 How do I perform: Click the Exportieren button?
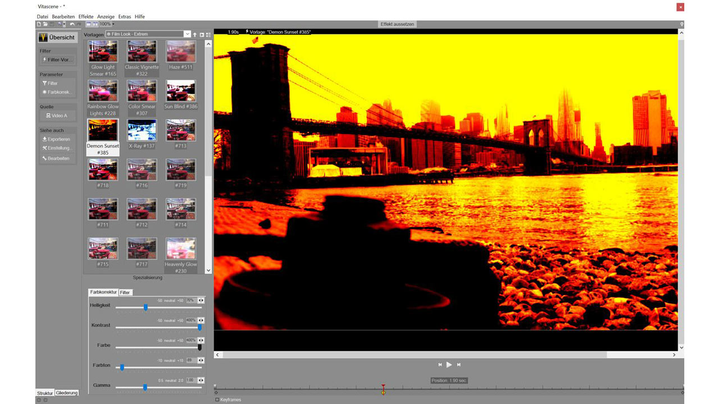(x=56, y=139)
